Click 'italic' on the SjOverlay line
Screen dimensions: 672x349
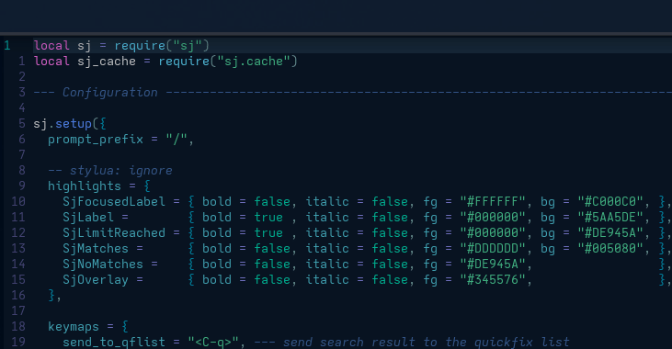[327, 279]
